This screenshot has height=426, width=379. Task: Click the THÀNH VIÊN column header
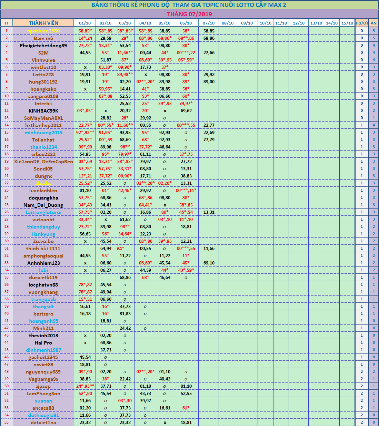tap(43, 23)
